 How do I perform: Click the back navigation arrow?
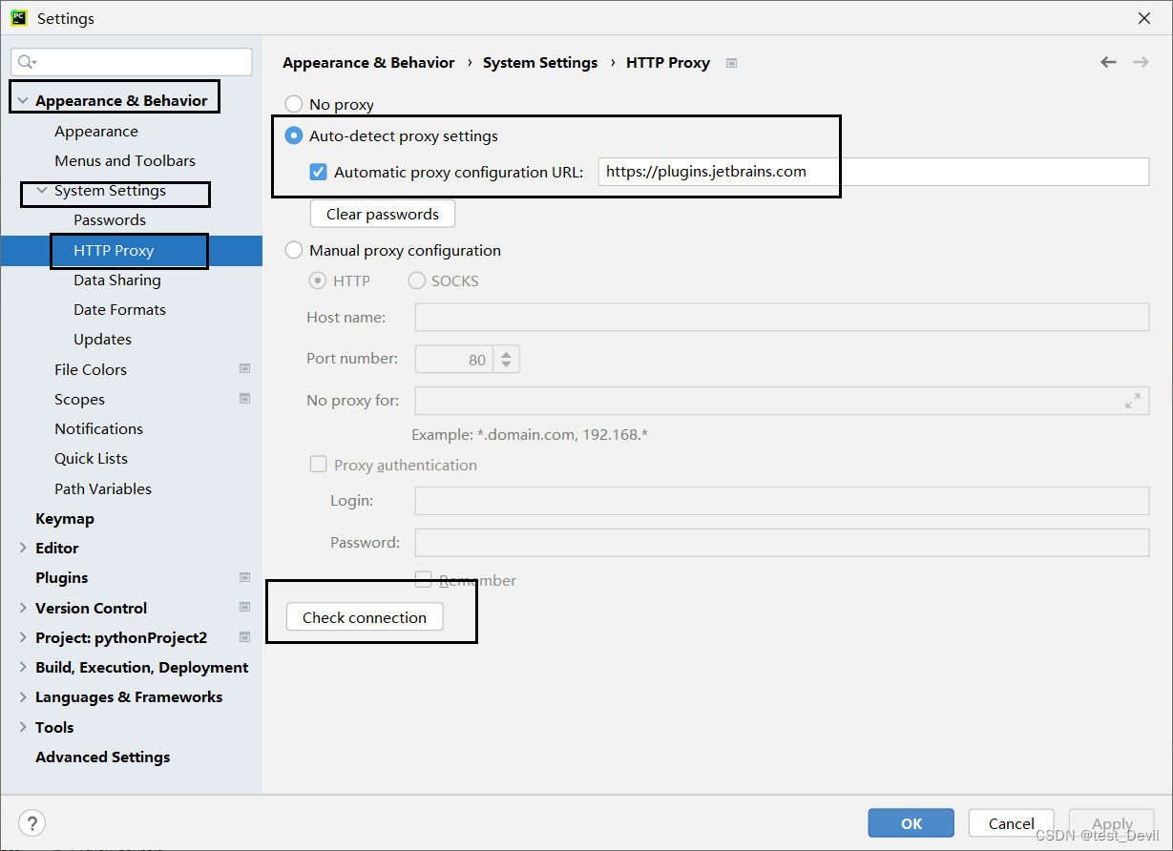point(1107,61)
